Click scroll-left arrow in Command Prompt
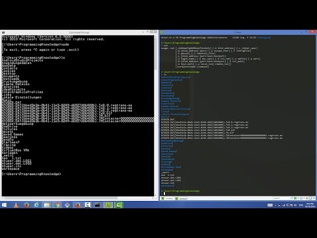Viewport: 317px width, 238px height. (3, 198)
